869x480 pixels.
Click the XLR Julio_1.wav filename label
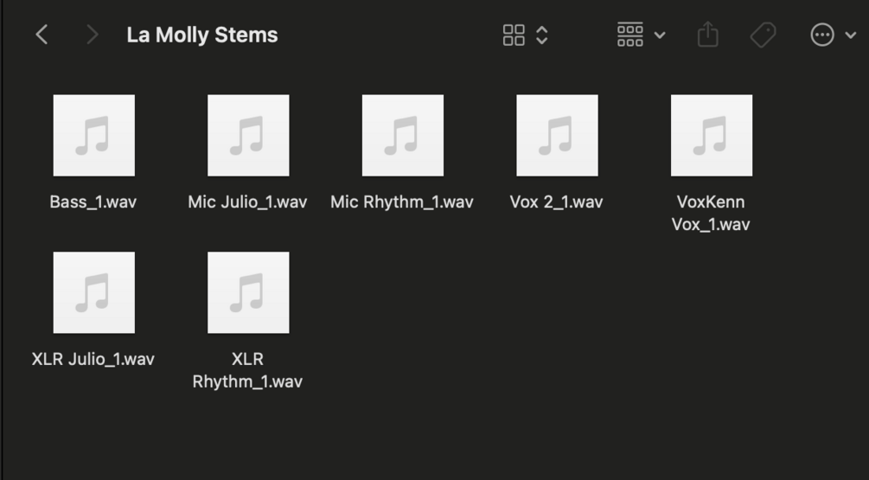pos(93,359)
